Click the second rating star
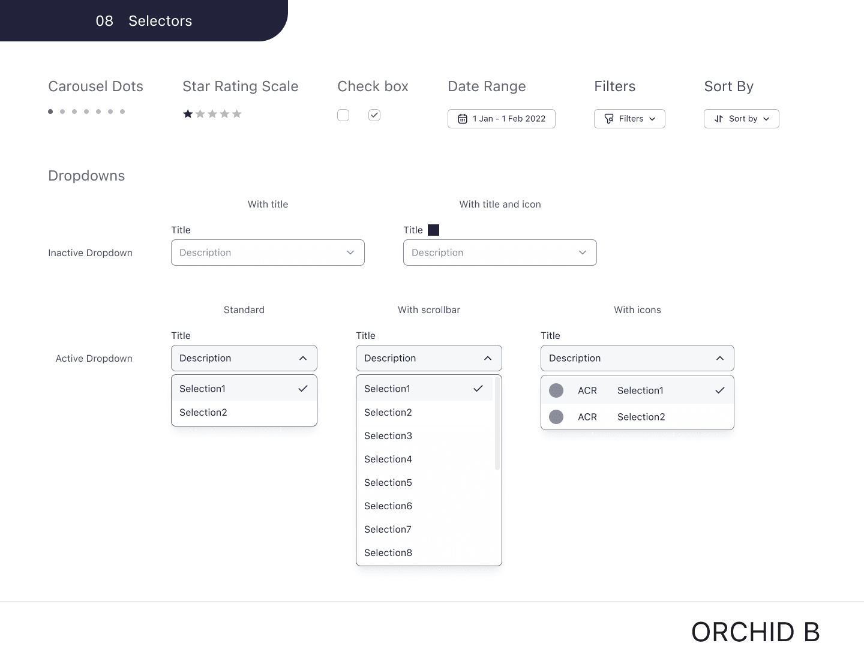The width and height of the screenshot is (864, 661). [200, 114]
